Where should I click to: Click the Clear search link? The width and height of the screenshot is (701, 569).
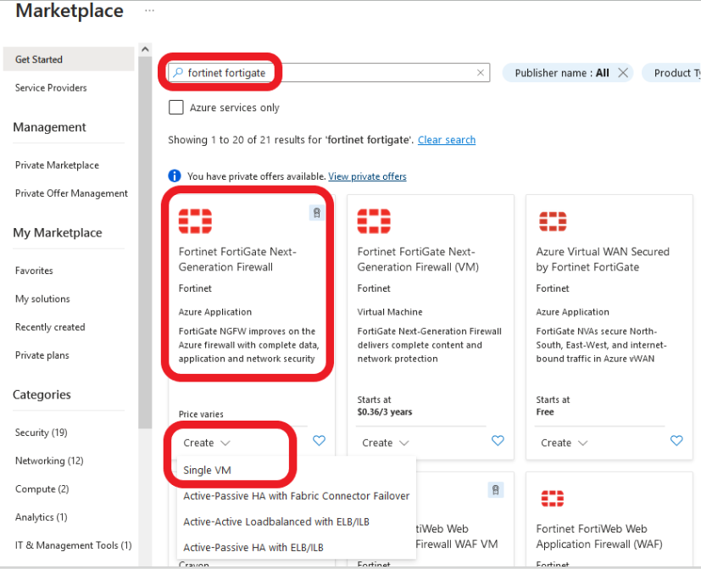tap(447, 140)
